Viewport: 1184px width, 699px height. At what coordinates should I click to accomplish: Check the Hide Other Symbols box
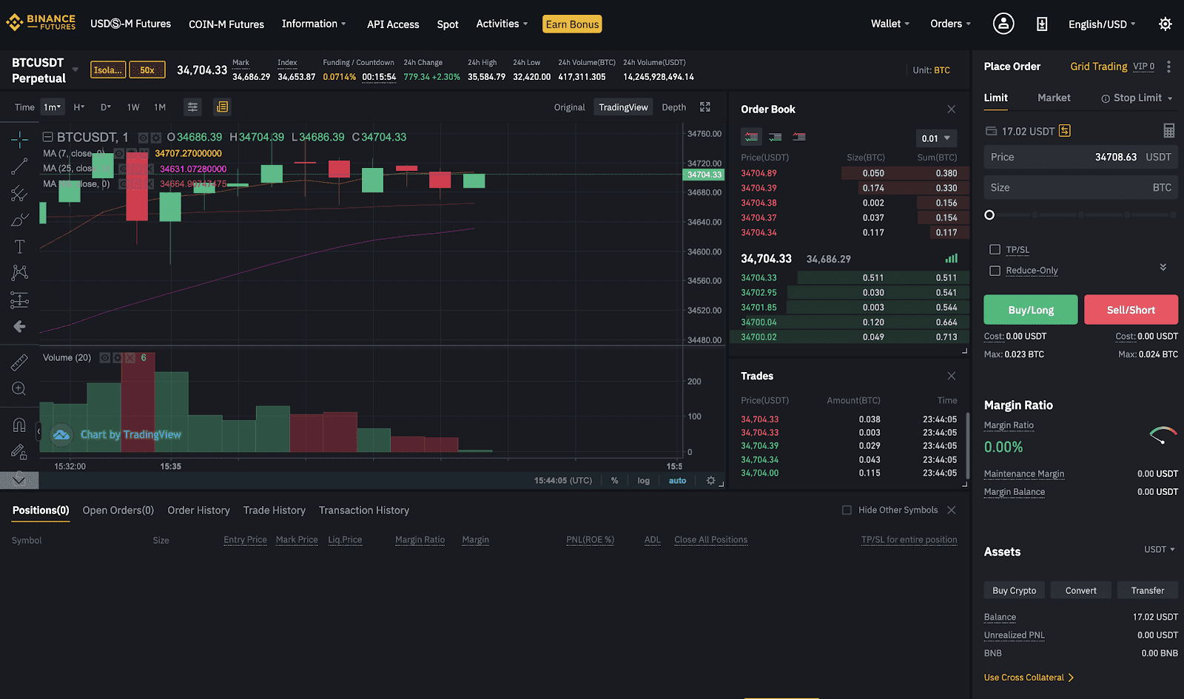coord(847,510)
